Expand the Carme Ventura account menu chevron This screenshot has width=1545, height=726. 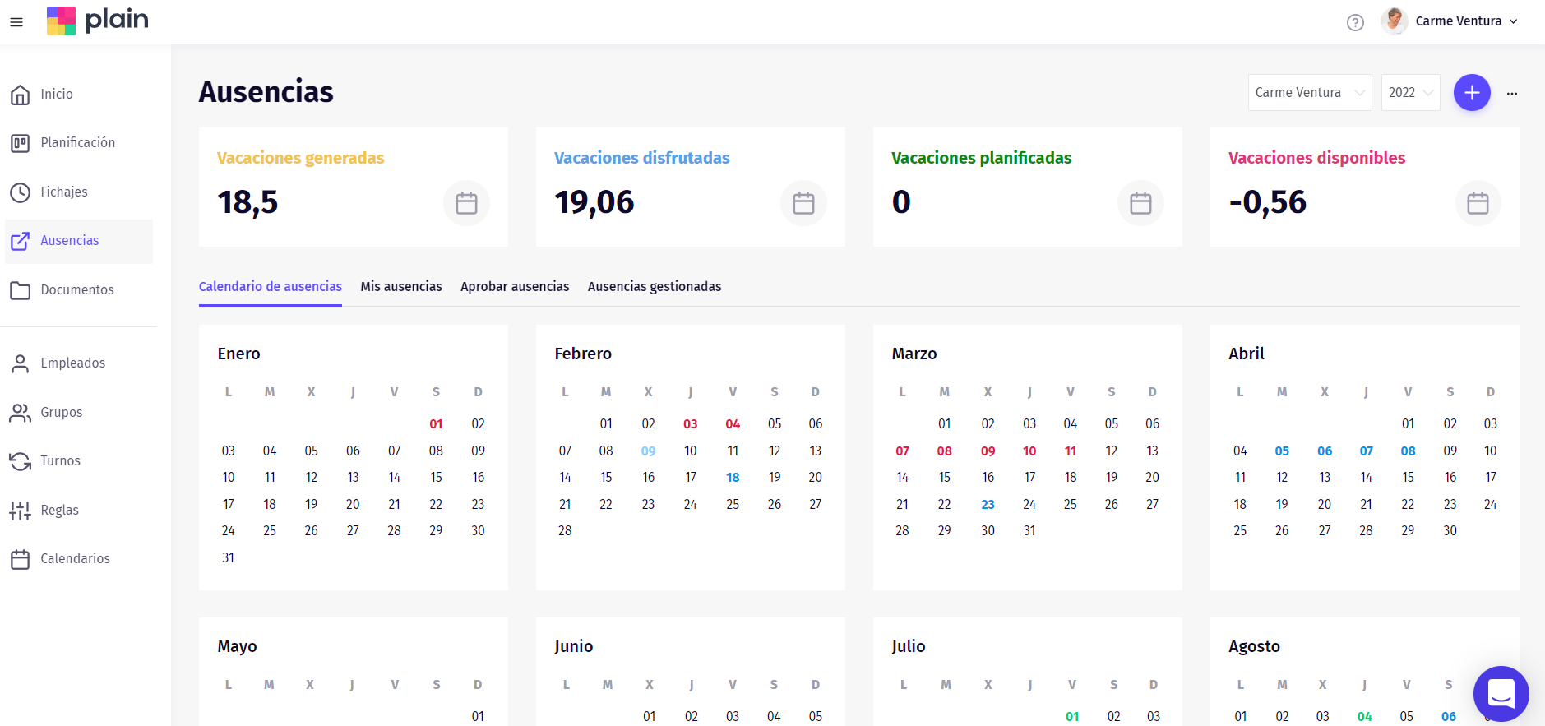point(1514,22)
